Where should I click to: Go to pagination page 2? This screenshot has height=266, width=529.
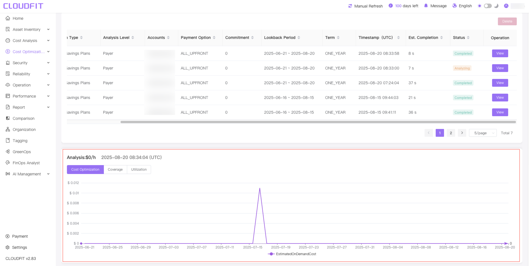coord(451,133)
